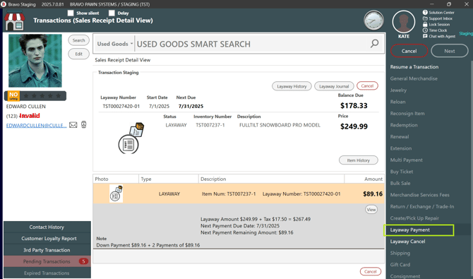Click View button on layaway row
The image size is (473, 279).
coord(371,210)
